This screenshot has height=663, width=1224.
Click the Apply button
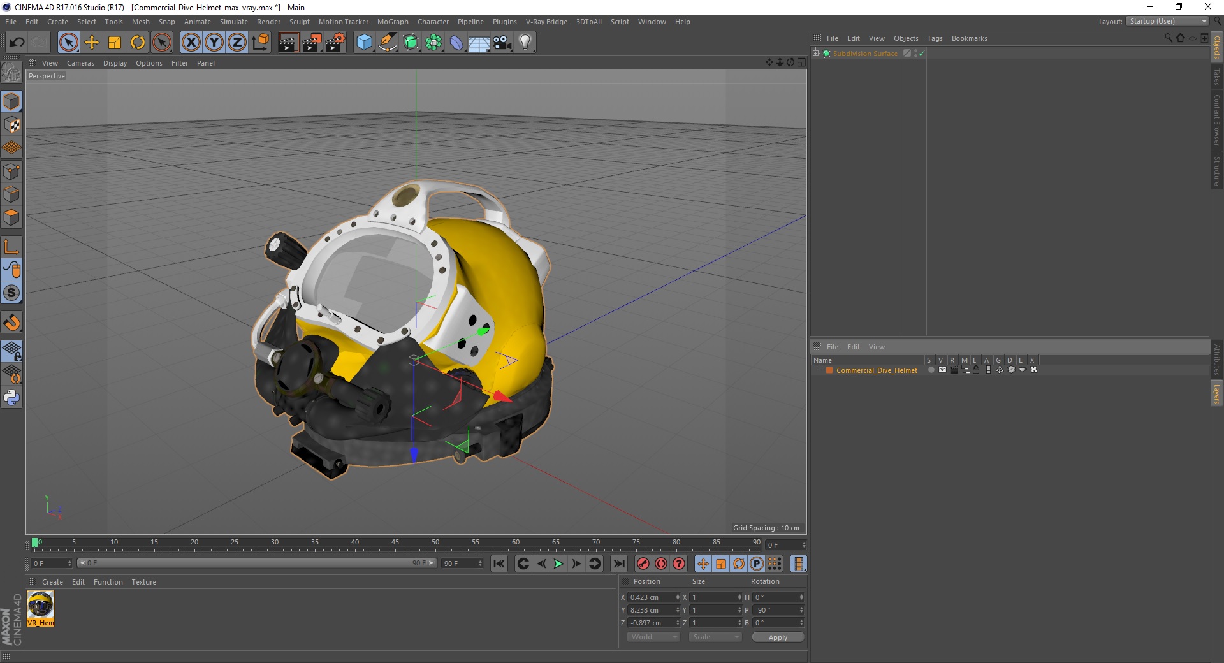pos(777,637)
